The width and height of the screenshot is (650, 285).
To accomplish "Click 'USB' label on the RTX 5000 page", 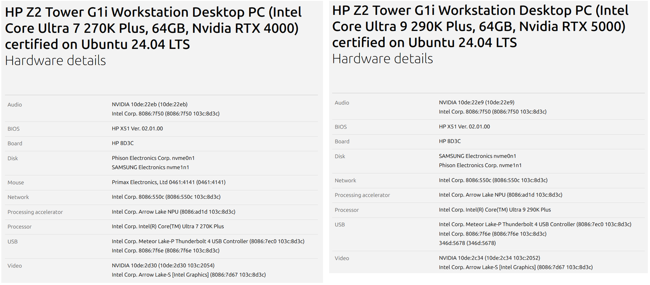I will pyautogui.click(x=340, y=225).
